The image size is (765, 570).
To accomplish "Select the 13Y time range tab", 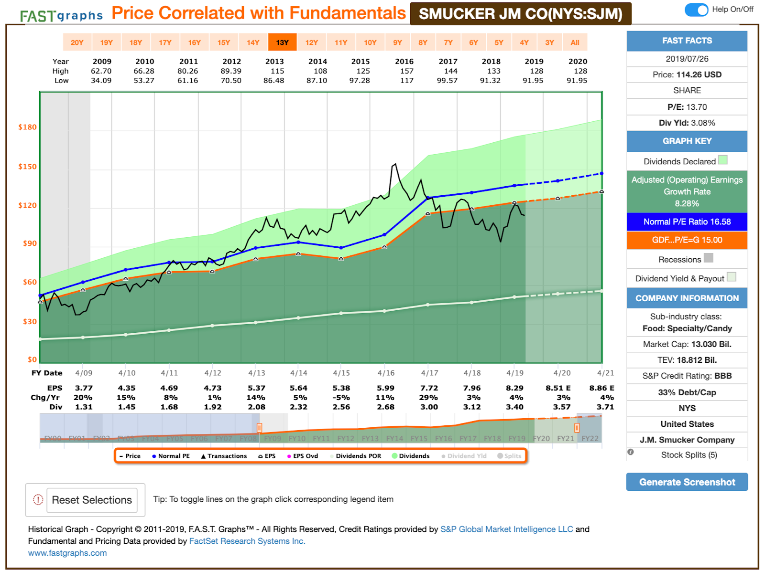I will point(283,42).
